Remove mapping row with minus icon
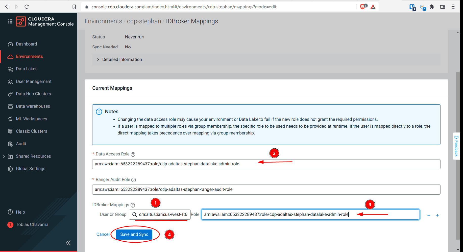This screenshot has height=252, width=463. tap(429, 215)
